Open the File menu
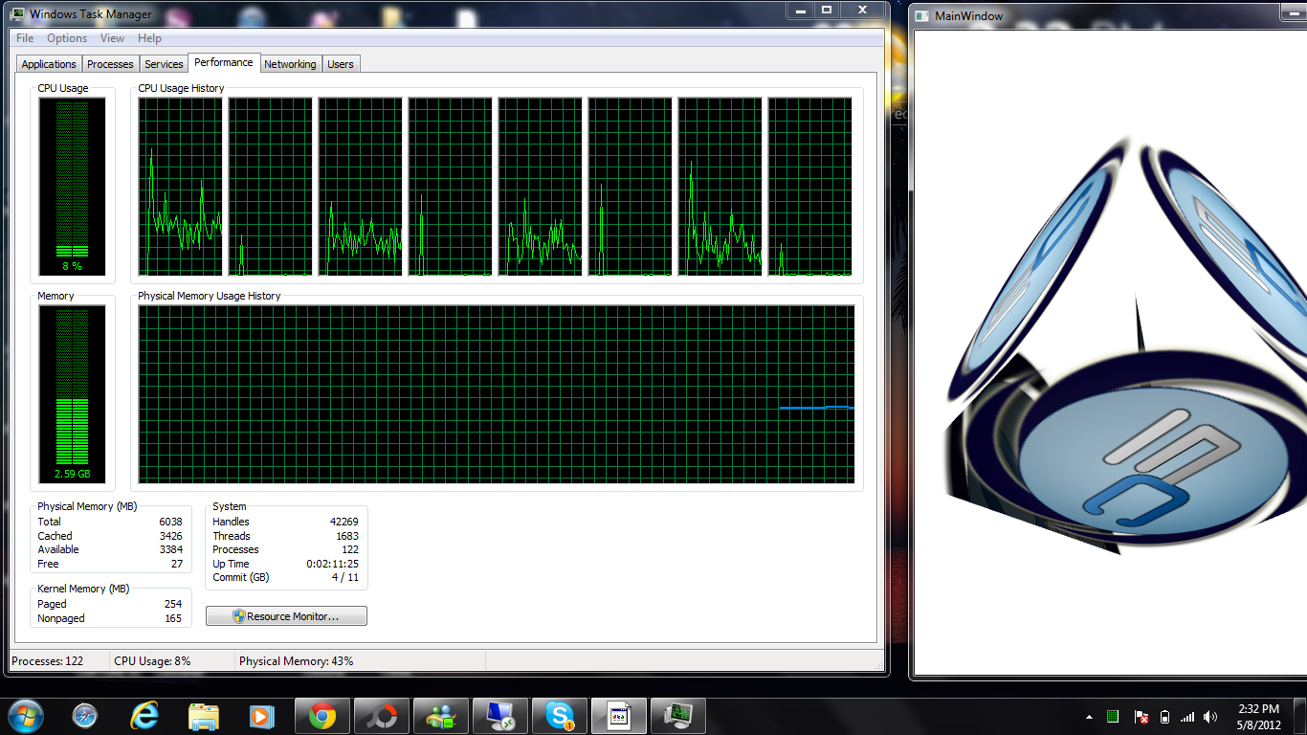Image resolution: width=1307 pixels, height=735 pixels. click(25, 38)
